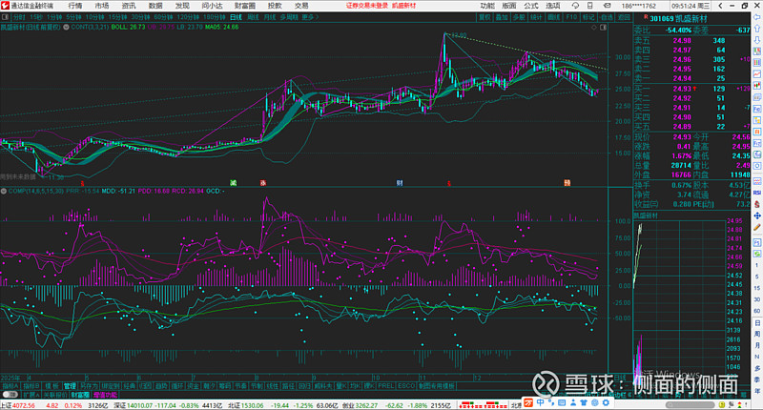Click the 复权 button
The width and height of the screenshot is (763, 410).
(x=485, y=17)
